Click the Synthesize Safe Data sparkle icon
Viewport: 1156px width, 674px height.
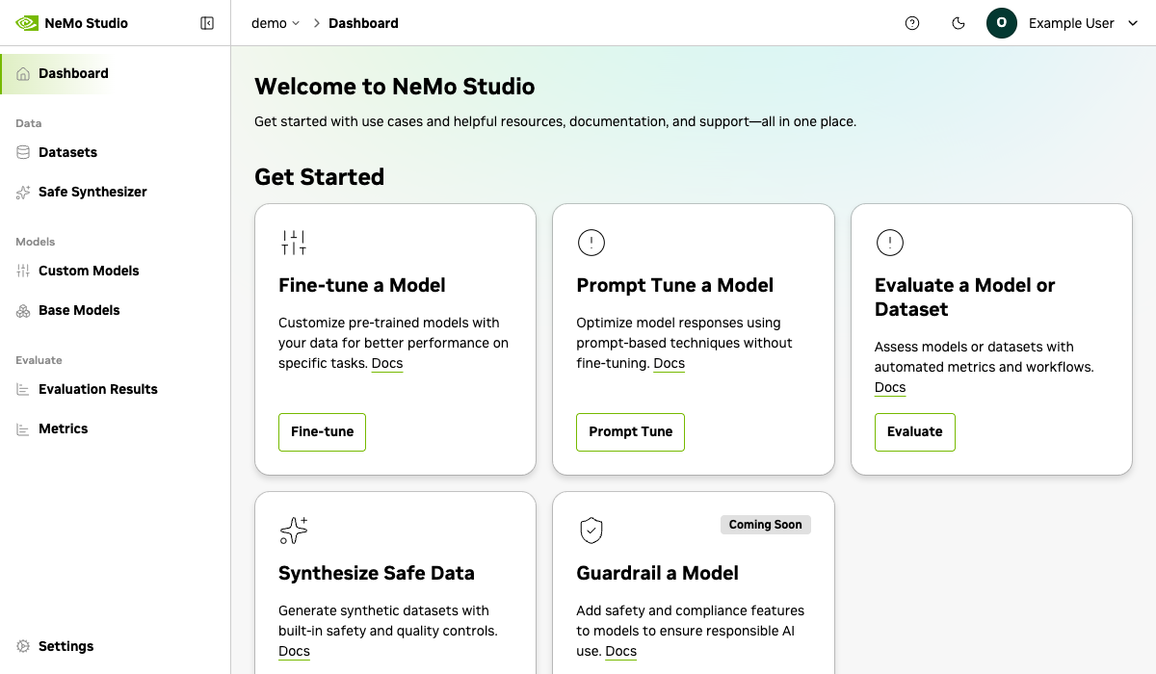click(x=294, y=531)
